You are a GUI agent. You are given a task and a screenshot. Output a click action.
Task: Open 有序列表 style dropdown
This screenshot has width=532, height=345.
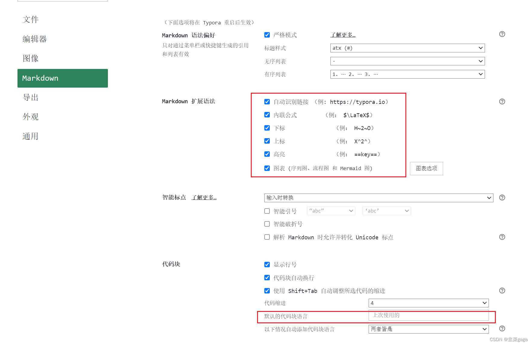pos(408,74)
